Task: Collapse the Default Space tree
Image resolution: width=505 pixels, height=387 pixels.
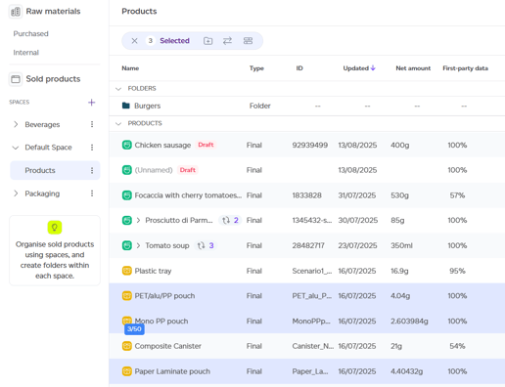Action: pyautogui.click(x=16, y=148)
